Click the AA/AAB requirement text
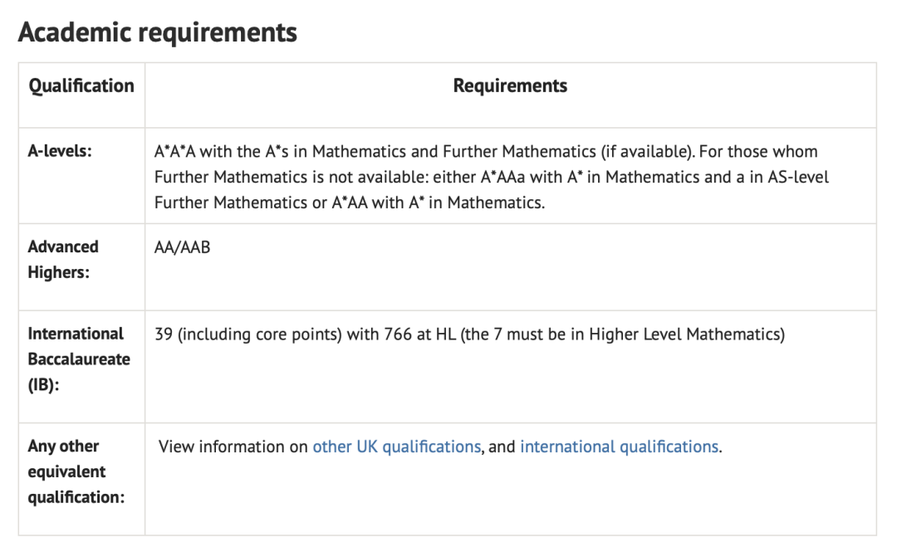Image resolution: width=897 pixels, height=552 pixels. [x=182, y=247]
